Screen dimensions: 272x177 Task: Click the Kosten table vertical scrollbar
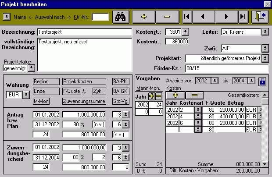point(264,131)
